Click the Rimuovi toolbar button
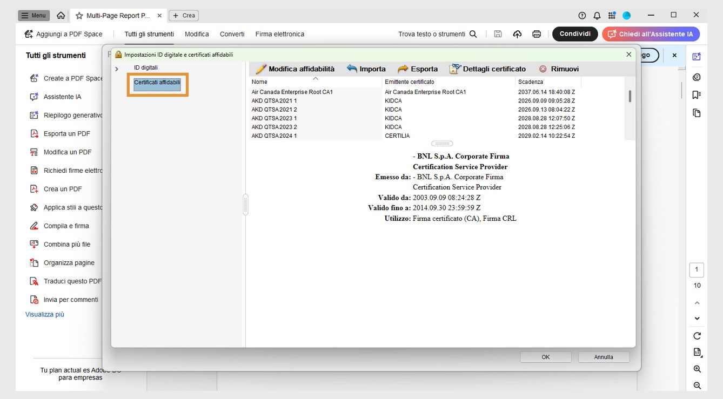This screenshot has width=723, height=399. click(559, 69)
